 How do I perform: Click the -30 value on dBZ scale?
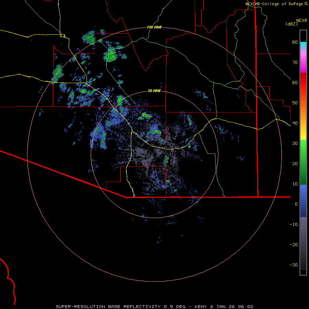(294, 265)
